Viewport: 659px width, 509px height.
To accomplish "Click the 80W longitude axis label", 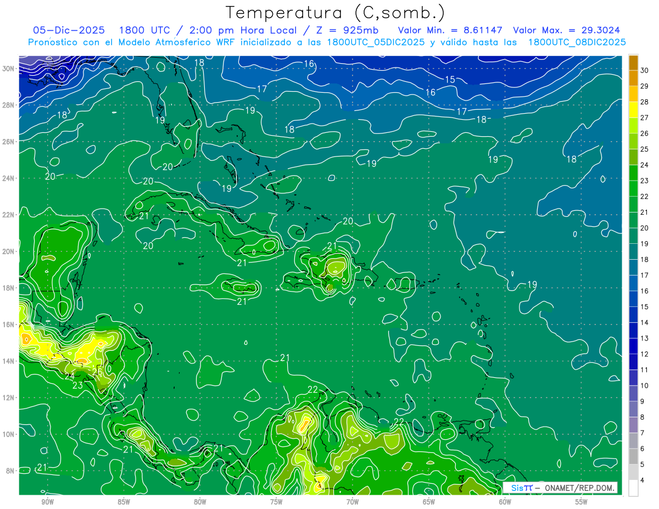I will (x=200, y=501).
